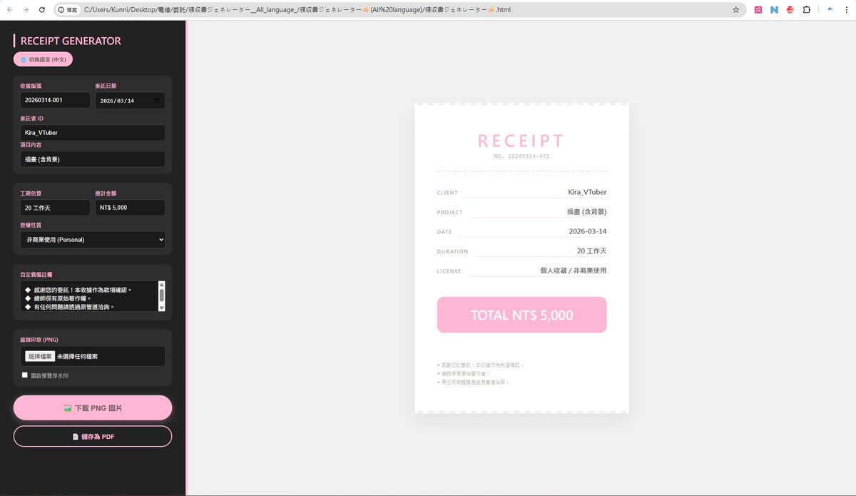Save the receipt as PDF
Image resolution: width=856 pixels, height=496 pixels.
tap(93, 436)
